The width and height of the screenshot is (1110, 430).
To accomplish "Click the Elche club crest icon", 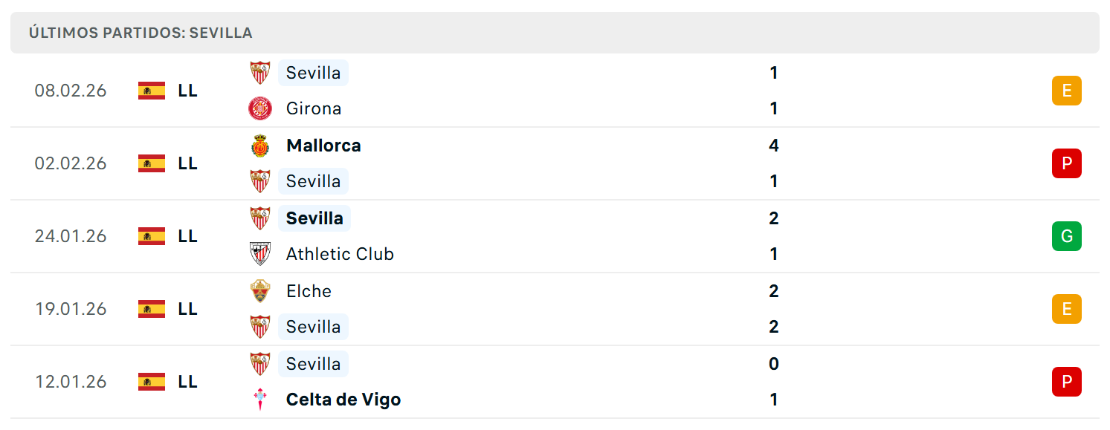I will (x=260, y=291).
